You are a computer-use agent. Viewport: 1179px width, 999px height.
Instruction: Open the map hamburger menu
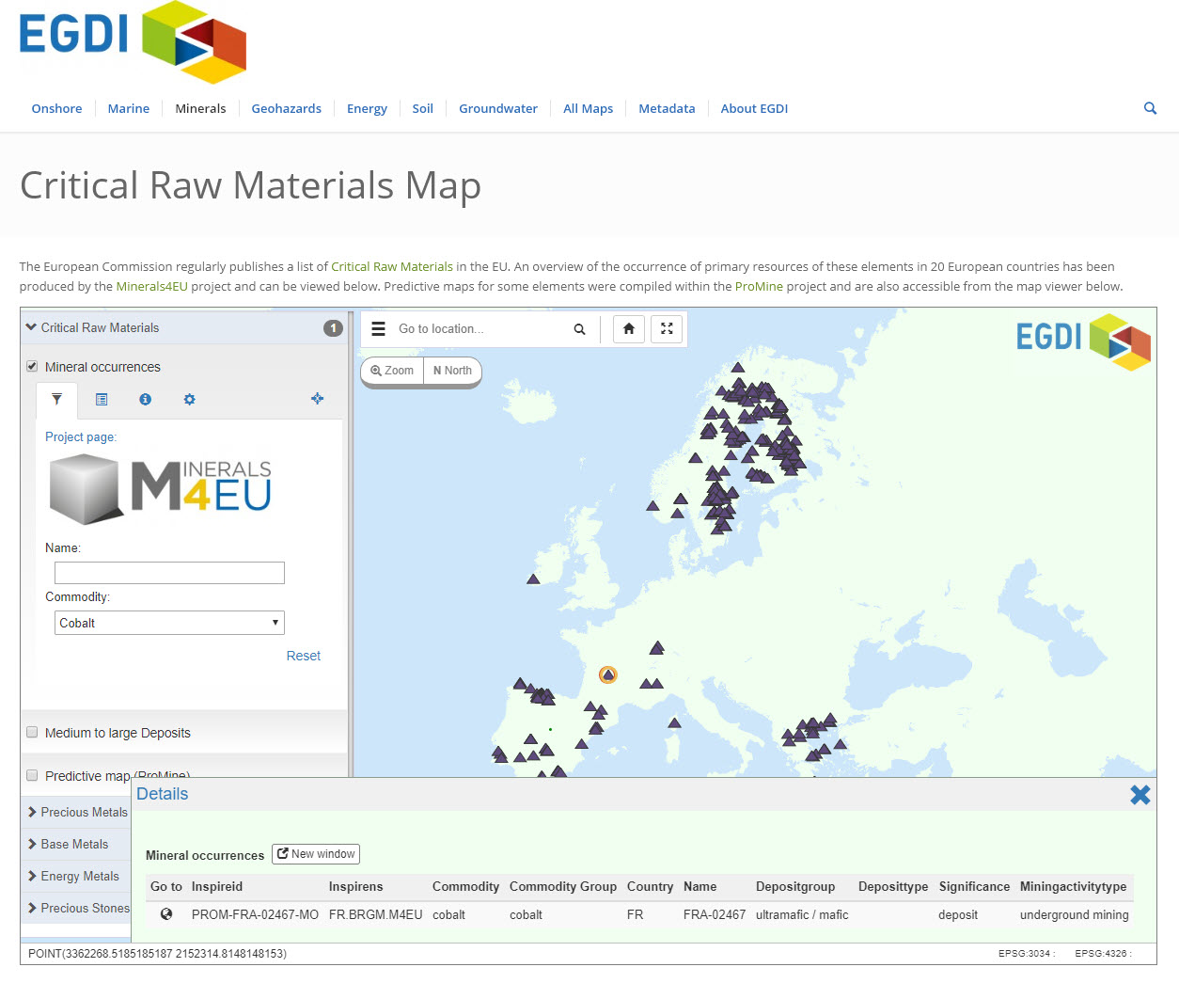(x=378, y=329)
